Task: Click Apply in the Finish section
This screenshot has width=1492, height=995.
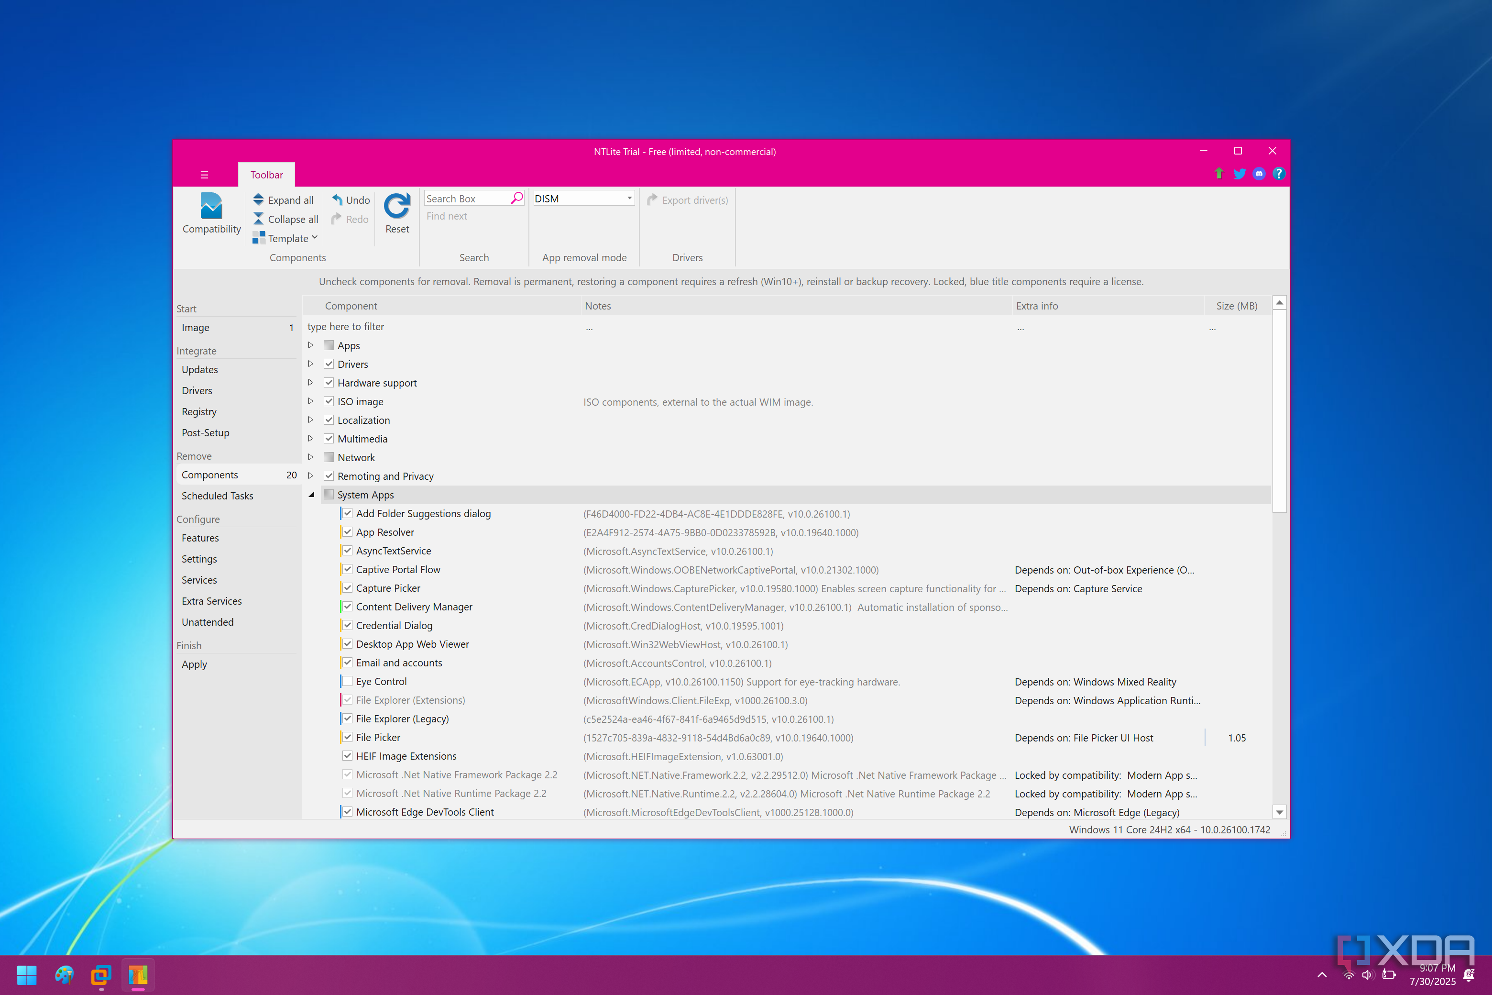Action: 194,664
